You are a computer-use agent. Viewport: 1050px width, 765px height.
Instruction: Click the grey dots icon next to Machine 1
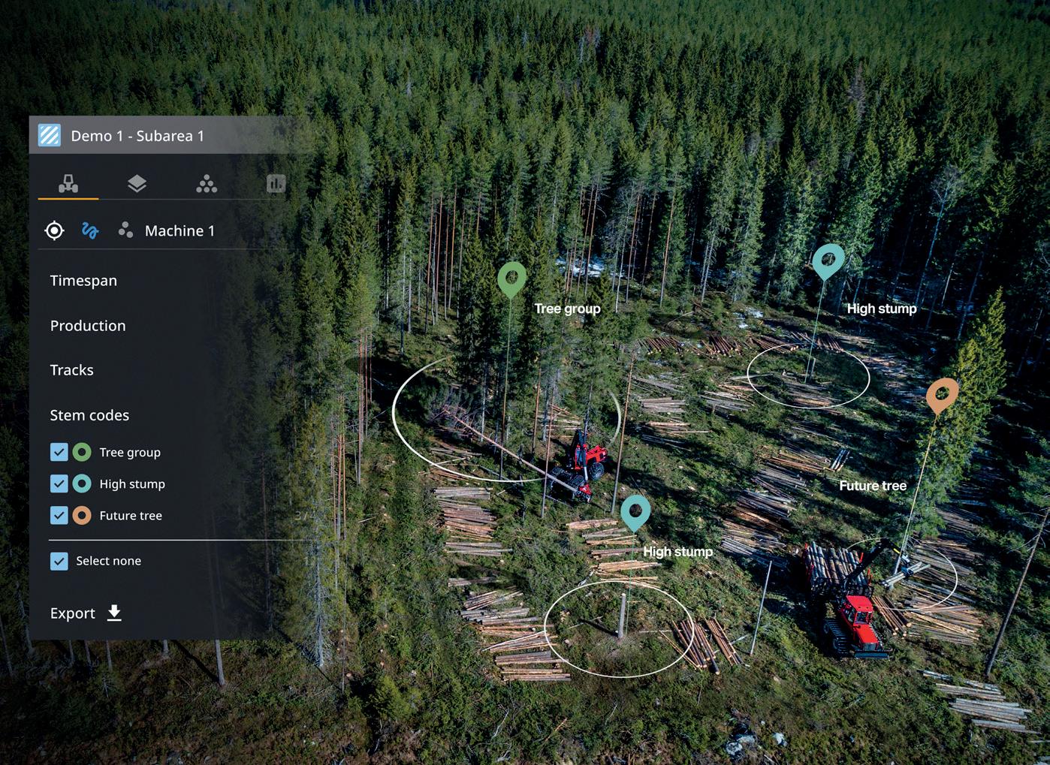point(125,230)
